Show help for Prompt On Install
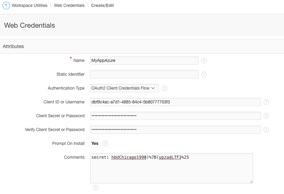Screen dimensions: 284x194 [x=105, y=144]
